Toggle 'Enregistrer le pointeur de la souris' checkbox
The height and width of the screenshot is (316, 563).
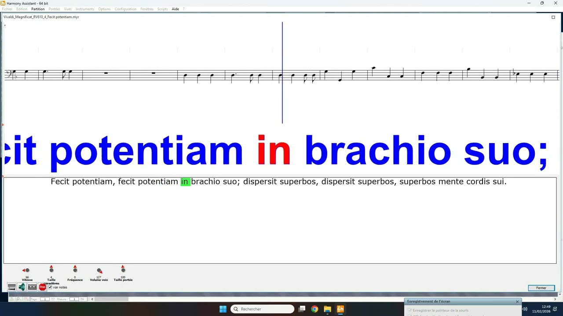409,310
